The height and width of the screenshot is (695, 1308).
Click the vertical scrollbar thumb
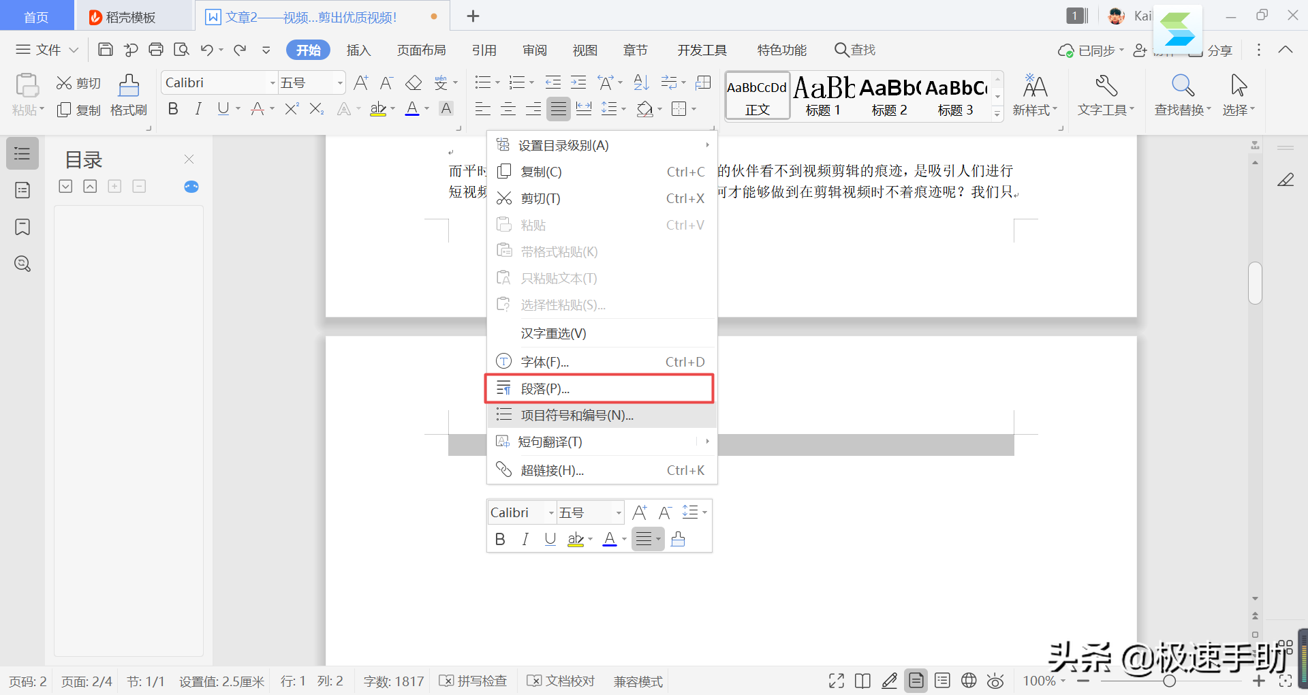click(1255, 283)
